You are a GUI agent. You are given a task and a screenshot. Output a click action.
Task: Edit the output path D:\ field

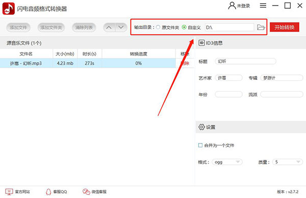click(229, 27)
